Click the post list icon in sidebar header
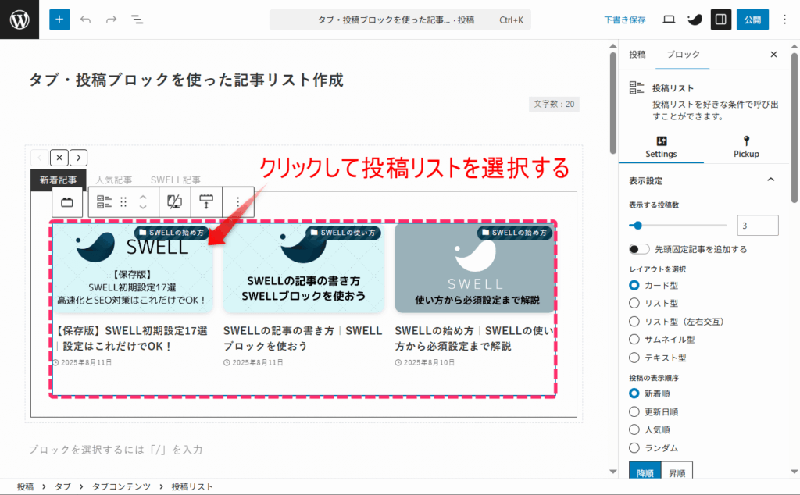 [x=636, y=87]
